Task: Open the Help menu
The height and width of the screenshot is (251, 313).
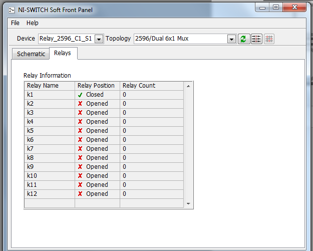Action: pos(33,23)
